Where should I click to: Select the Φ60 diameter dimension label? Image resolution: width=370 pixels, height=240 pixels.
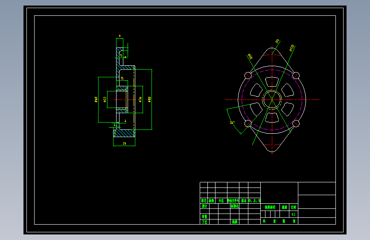[x=96, y=100]
